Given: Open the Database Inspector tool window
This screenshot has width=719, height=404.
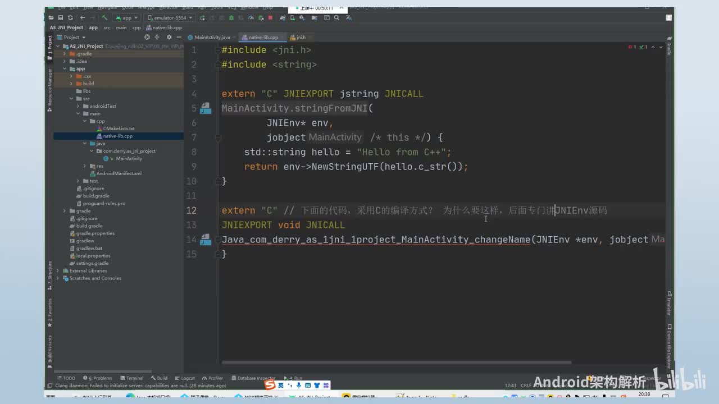Looking at the screenshot, I should coord(253,378).
